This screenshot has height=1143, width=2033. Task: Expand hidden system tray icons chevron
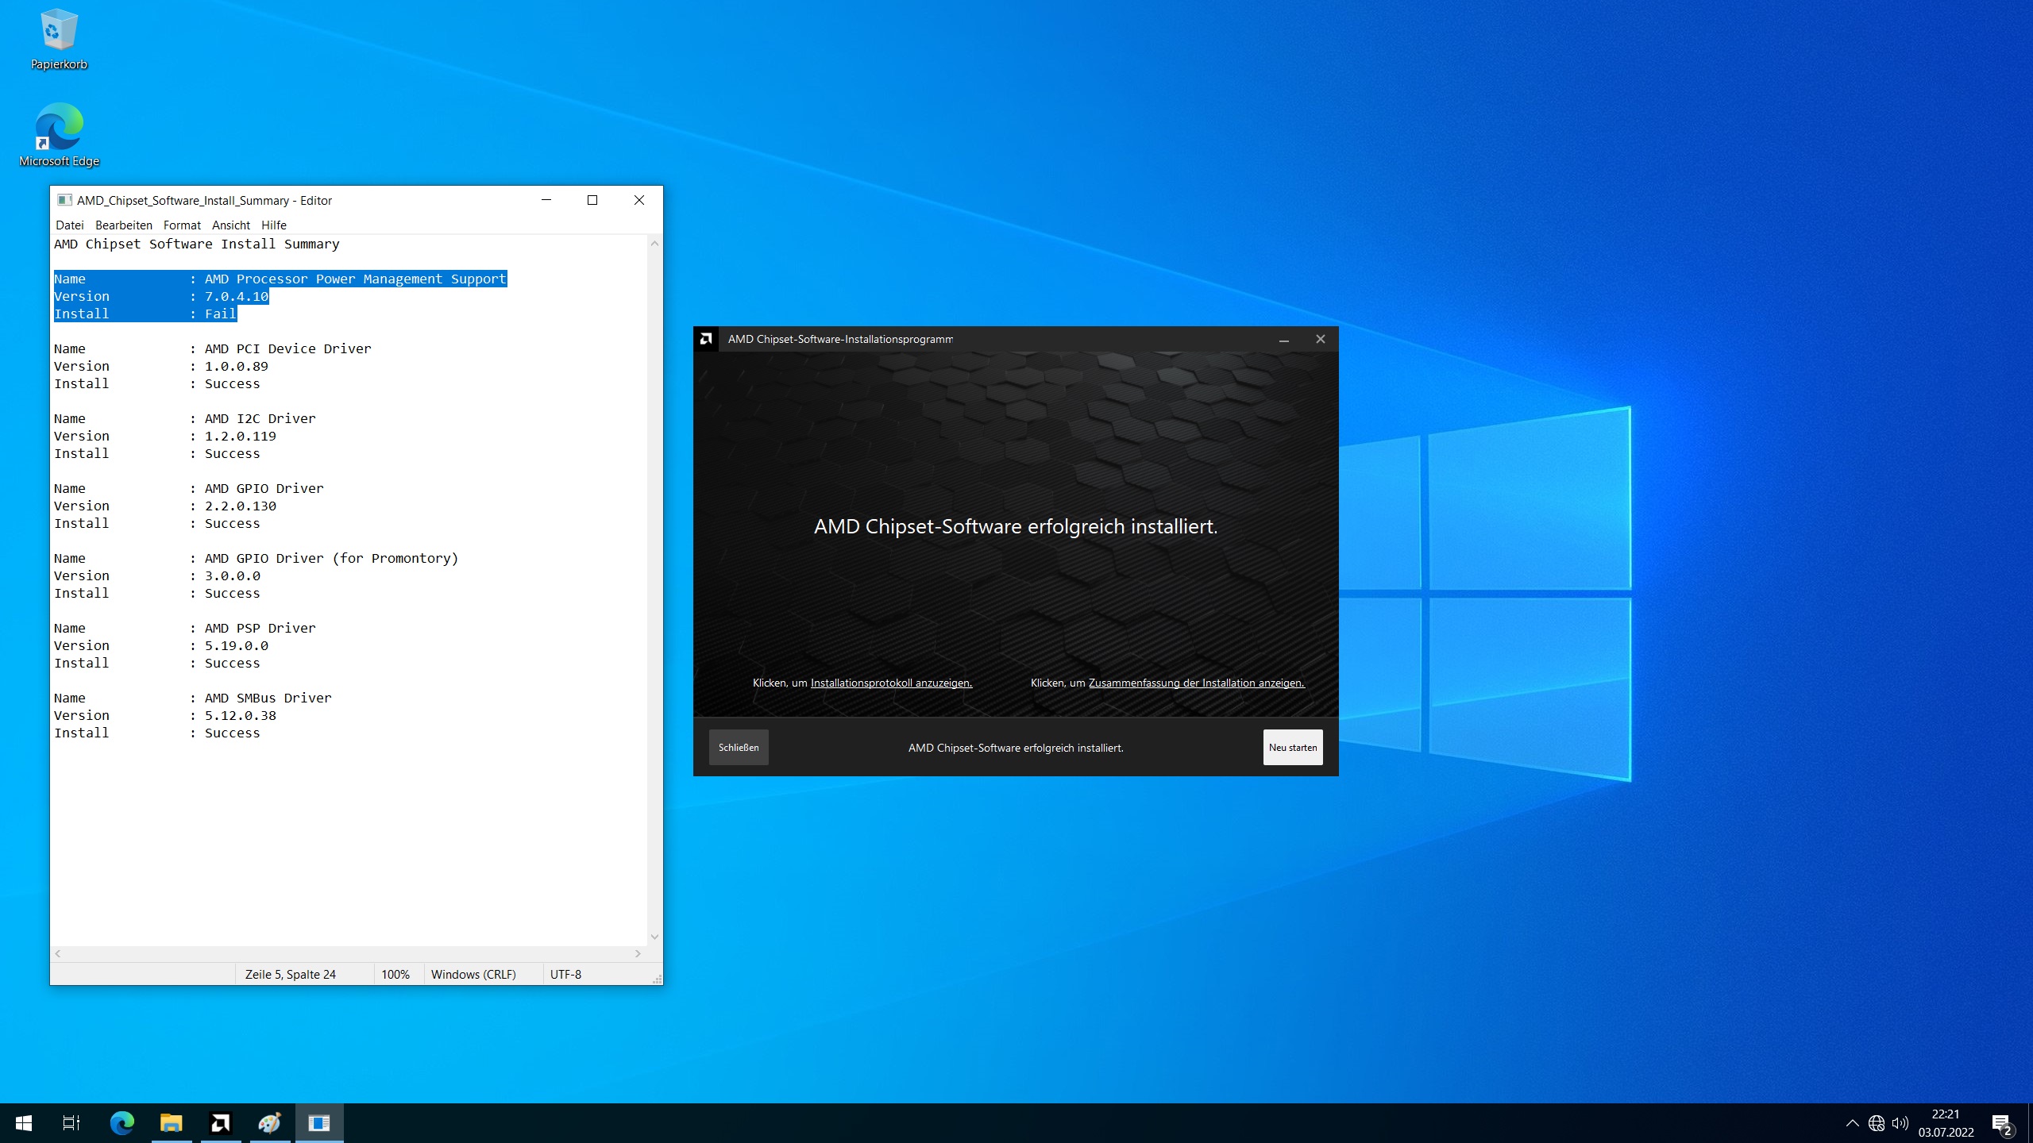1852,1122
